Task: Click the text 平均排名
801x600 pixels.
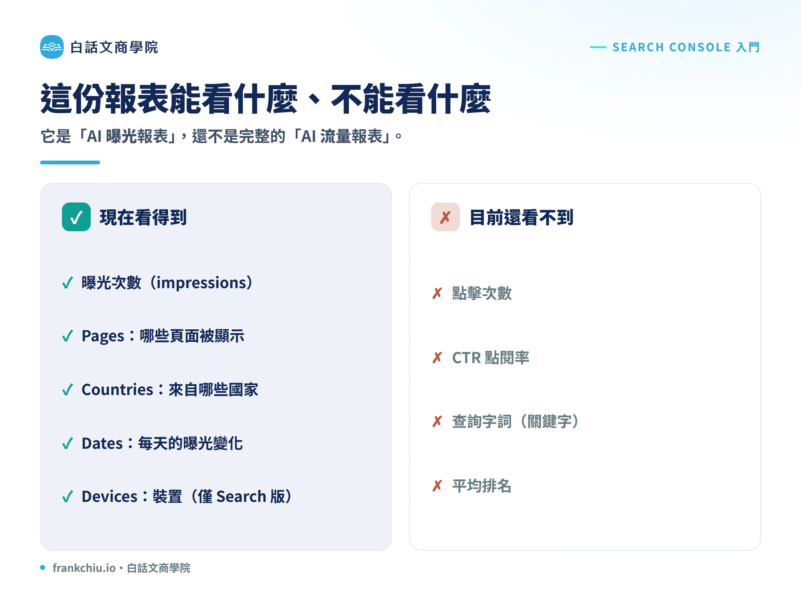Action: 482,486
